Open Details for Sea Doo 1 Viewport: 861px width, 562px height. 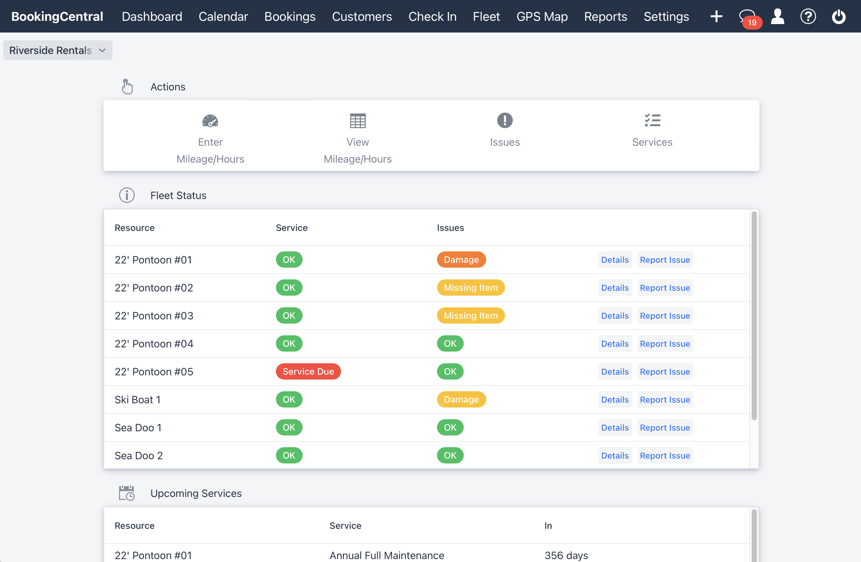click(x=615, y=427)
